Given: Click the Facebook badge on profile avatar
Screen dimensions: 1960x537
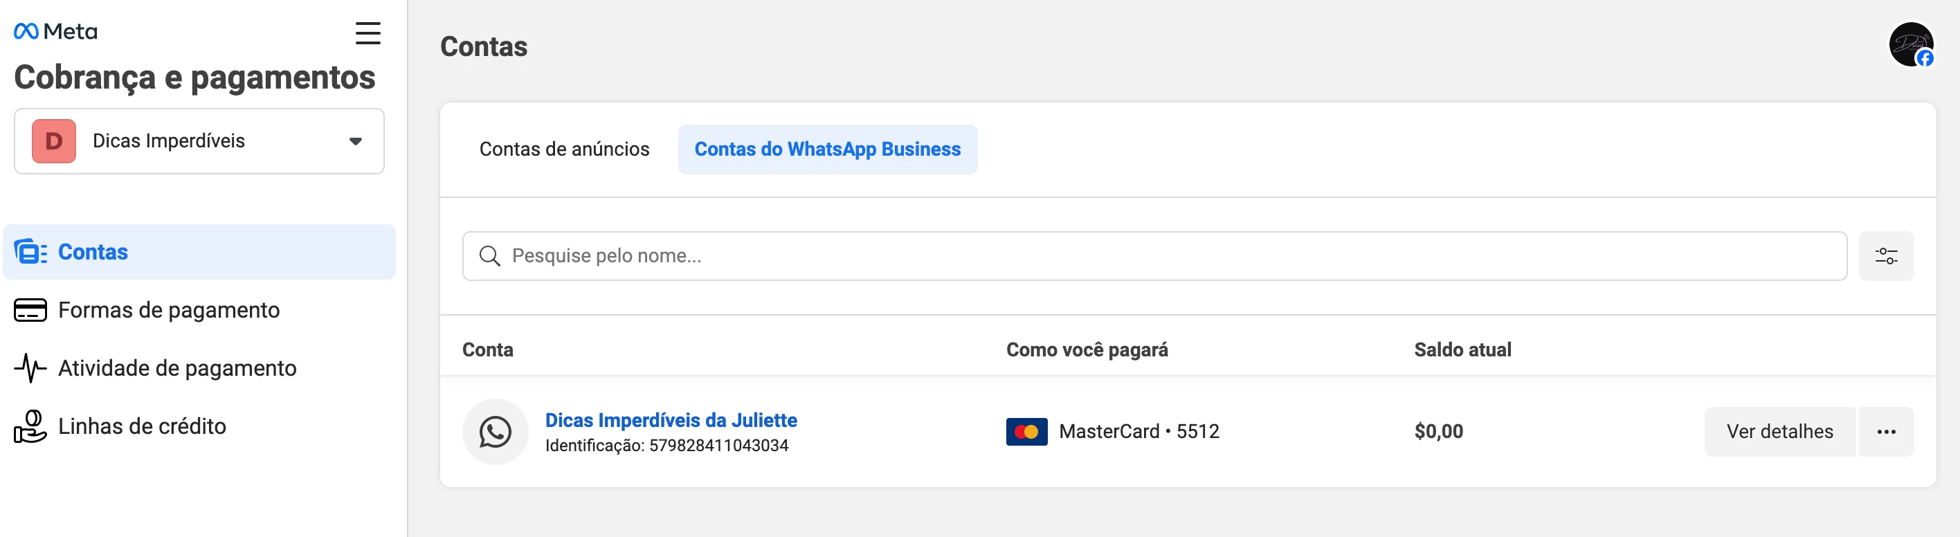Looking at the screenshot, I should coord(1925,59).
